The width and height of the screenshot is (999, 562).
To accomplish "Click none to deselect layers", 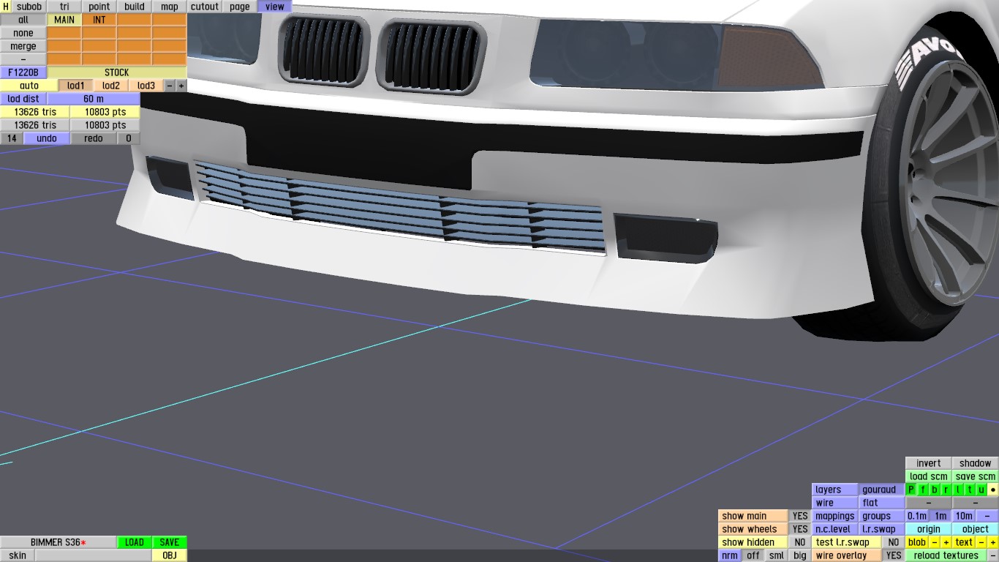I will (23, 33).
